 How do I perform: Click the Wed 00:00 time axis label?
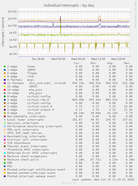point(58,59)
